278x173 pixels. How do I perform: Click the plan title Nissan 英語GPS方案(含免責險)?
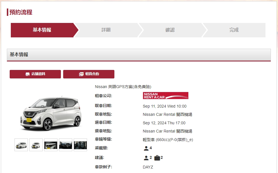pyautogui.click(x=123, y=87)
